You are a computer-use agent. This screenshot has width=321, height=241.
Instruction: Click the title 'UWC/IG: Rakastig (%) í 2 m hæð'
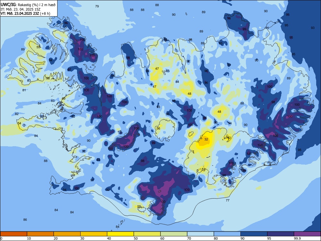(x=28, y=4)
